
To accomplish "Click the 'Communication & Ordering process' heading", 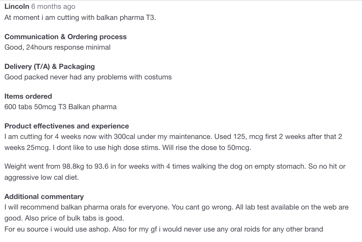I will tap(66, 37).
